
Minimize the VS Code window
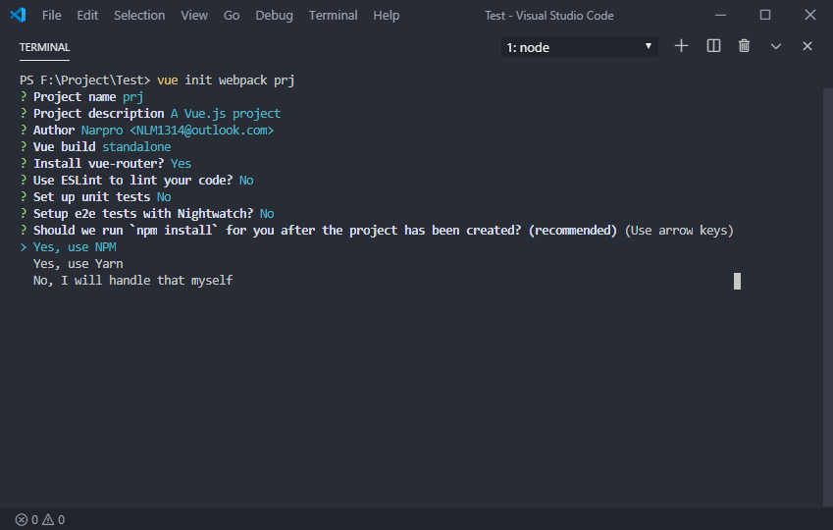[x=720, y=15]
